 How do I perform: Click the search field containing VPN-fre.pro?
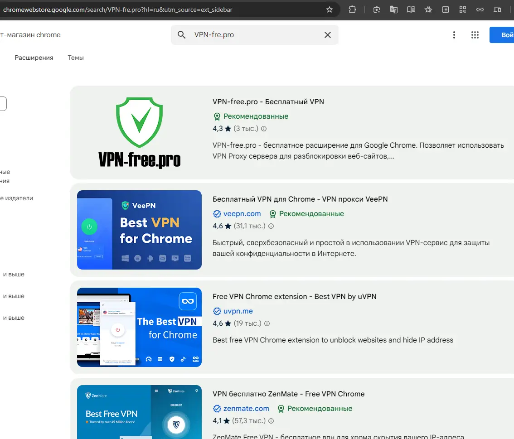tap(254, 35)
